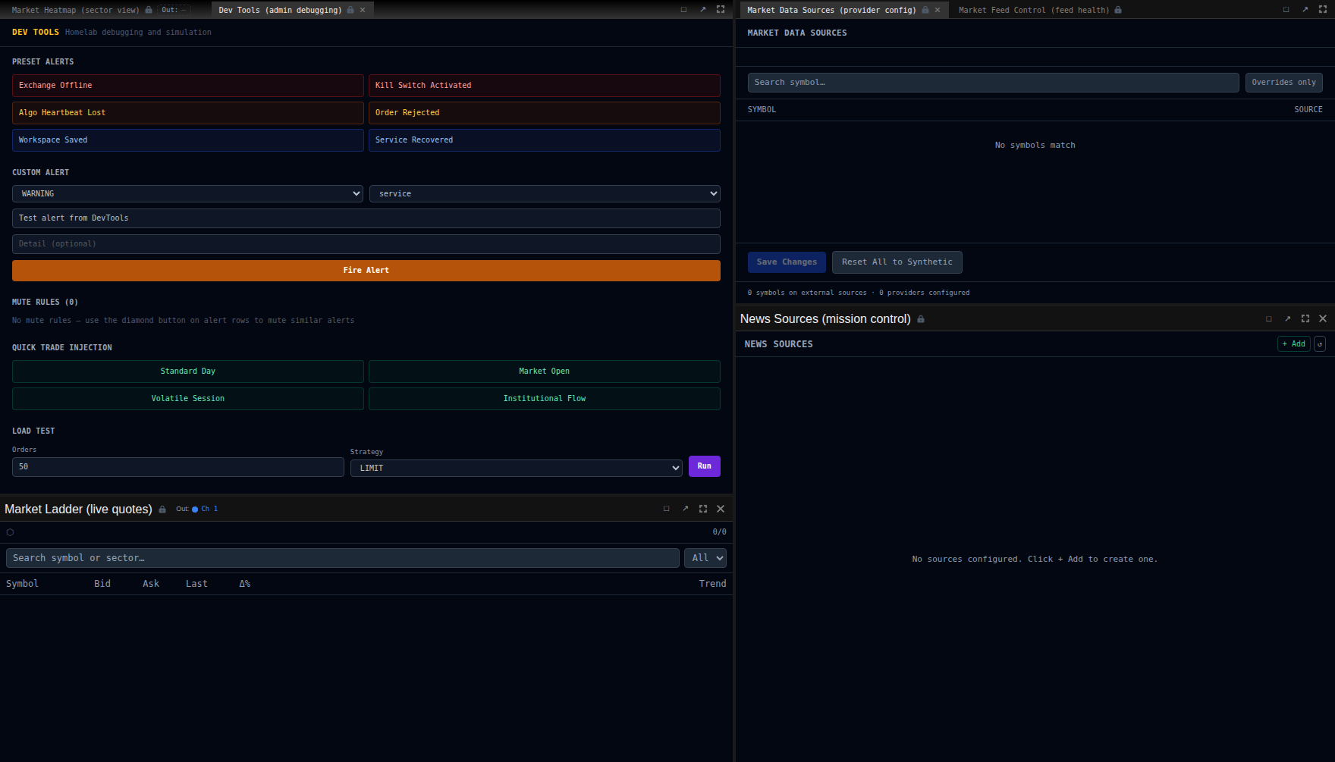1335x762 pixels.
Task: Focus the Detail (optional) field
Action: [x=366, y=244]
